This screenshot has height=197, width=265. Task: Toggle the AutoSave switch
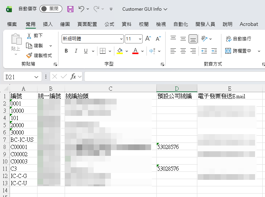51,9
